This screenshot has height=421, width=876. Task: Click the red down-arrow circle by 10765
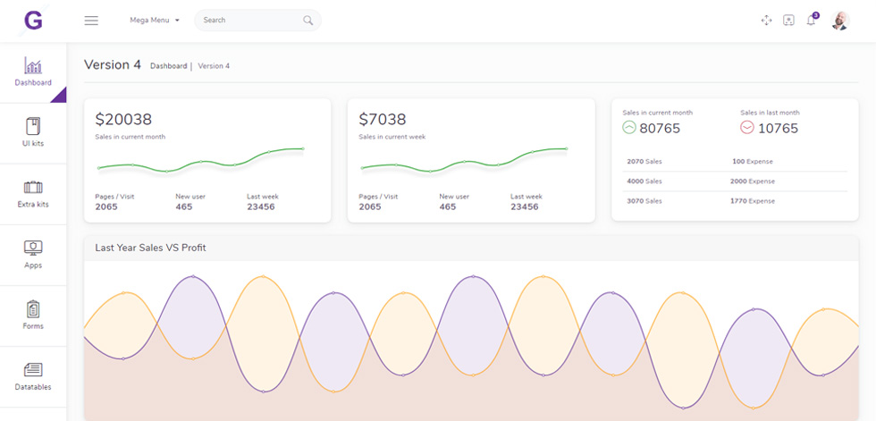747,128
